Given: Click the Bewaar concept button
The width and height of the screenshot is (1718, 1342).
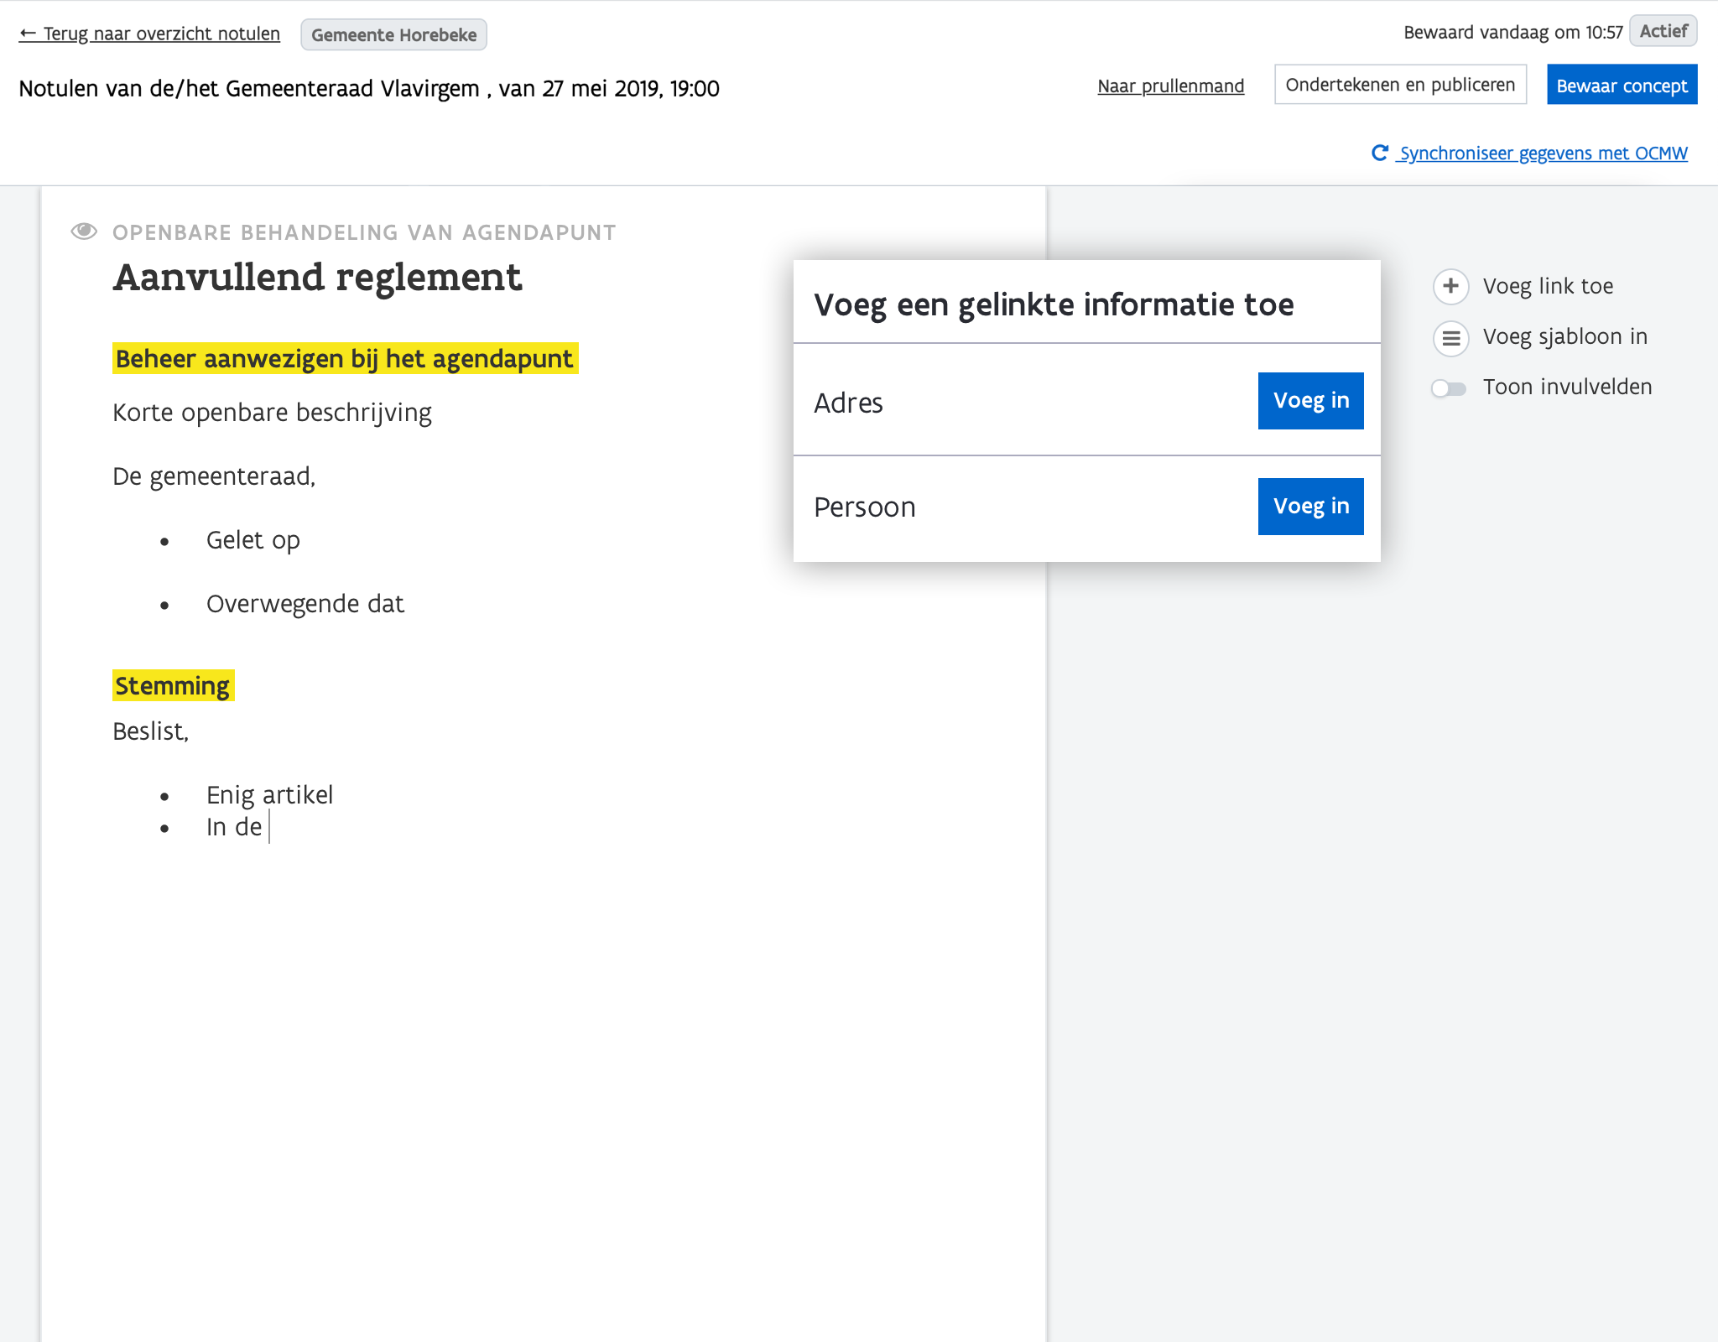Looking at the screenshot, I should point(1621,86).
